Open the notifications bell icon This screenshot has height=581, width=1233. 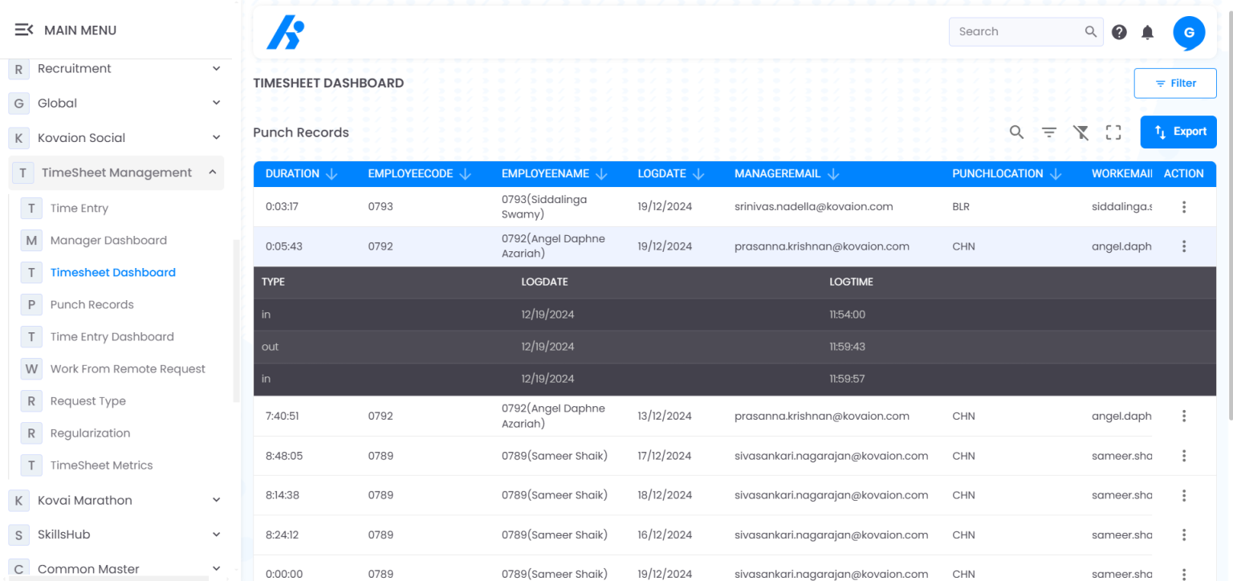(1147, 31)
